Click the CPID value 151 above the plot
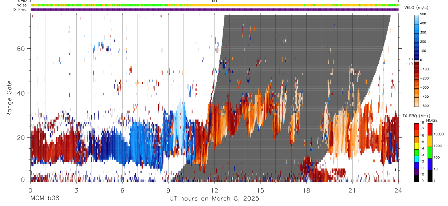Viewport: 448px width, 206px height. click(214, 1)
